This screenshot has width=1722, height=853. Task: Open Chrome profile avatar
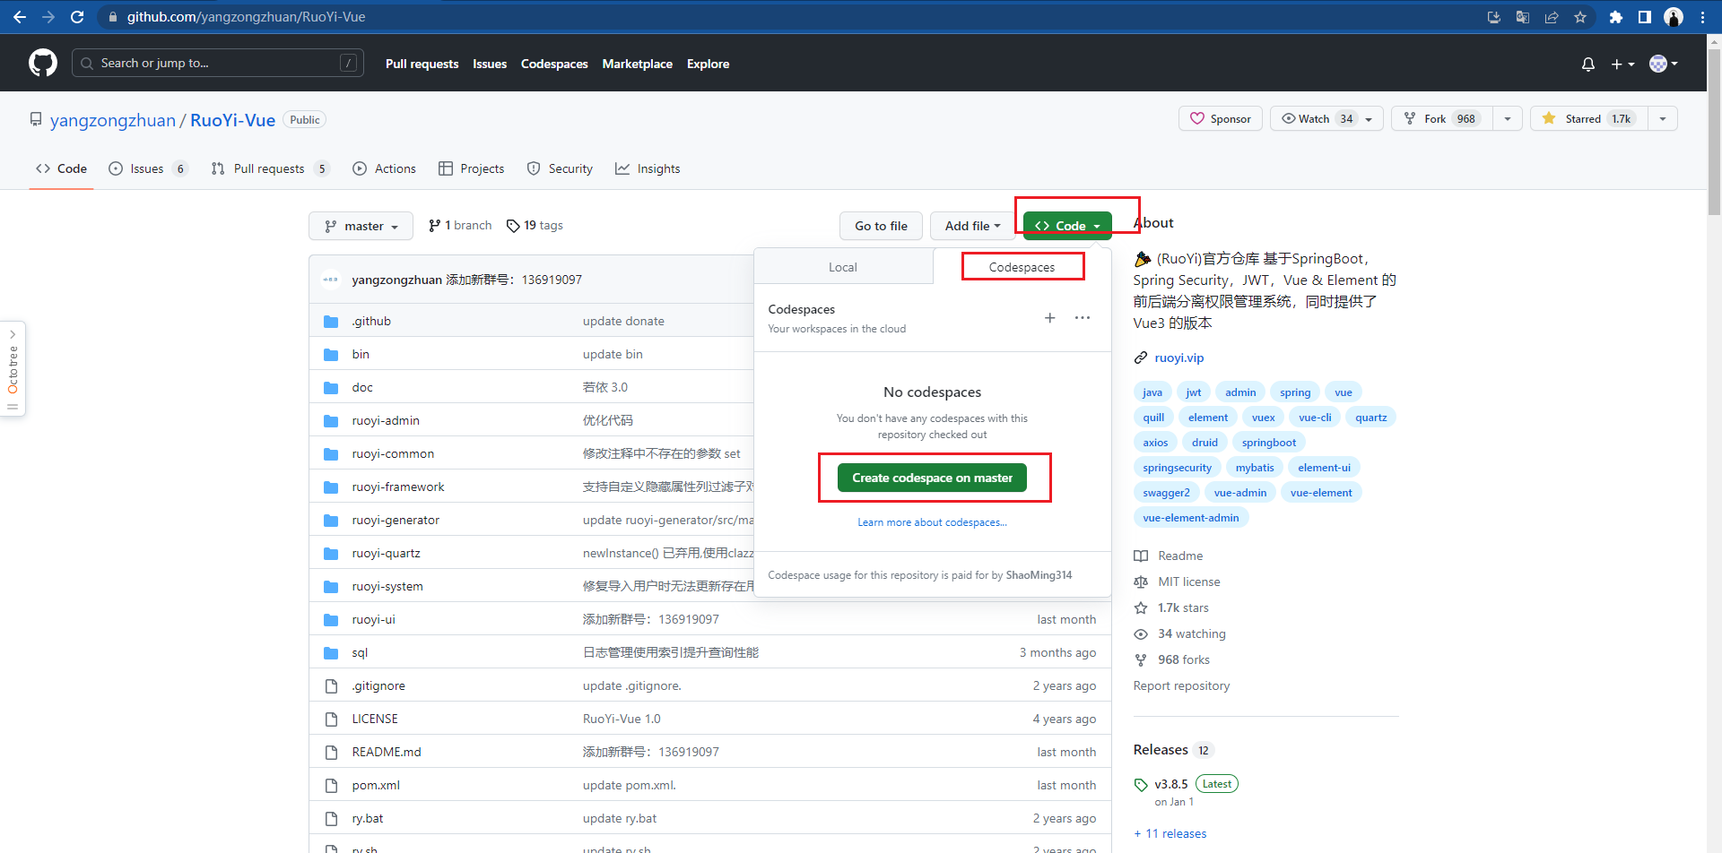coord(1674,17)
